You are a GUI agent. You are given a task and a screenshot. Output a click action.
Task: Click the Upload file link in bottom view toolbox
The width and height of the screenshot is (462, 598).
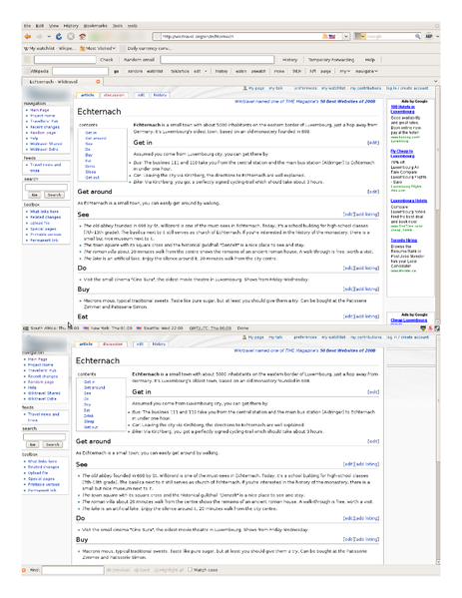click(x=38, y=473)
